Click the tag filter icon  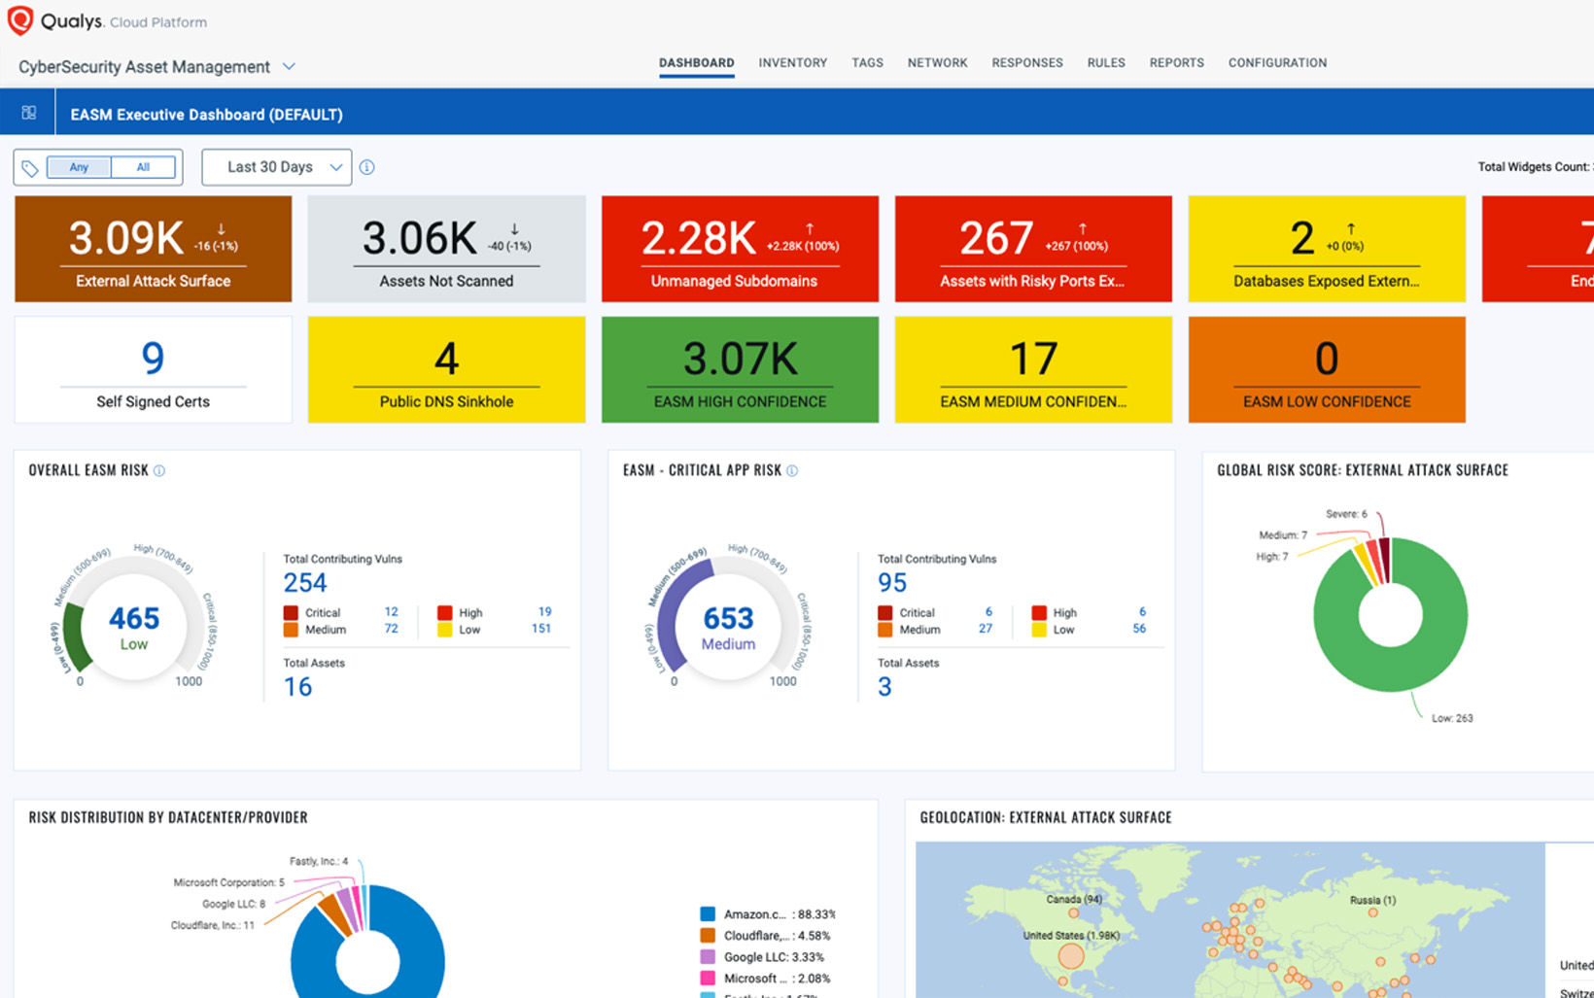click(30, 168)
